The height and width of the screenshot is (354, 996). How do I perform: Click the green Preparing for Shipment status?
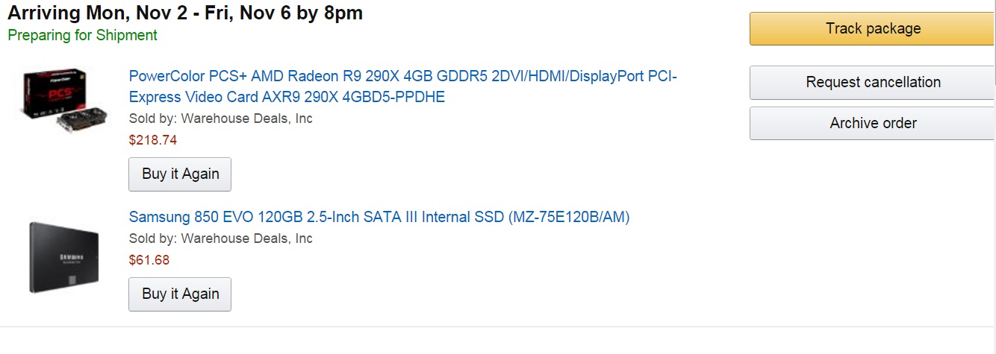coord(82,35)
